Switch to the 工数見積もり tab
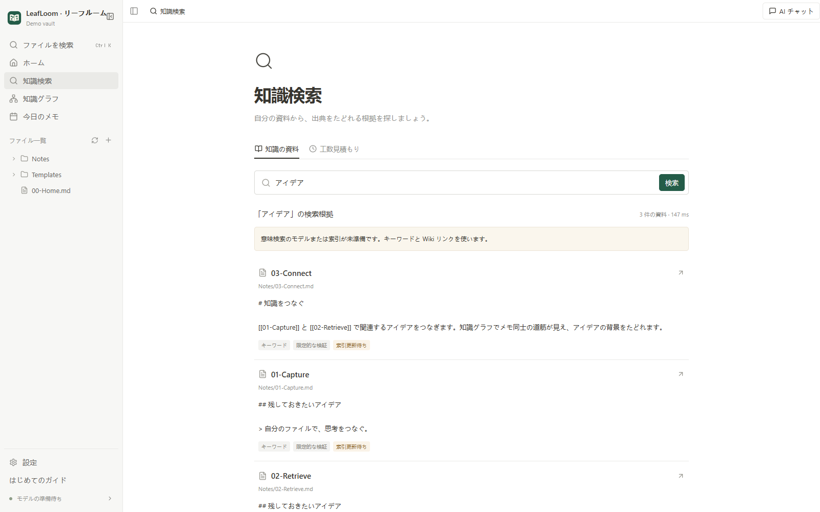This screenshot has width=820, height=512. [334, 149]
